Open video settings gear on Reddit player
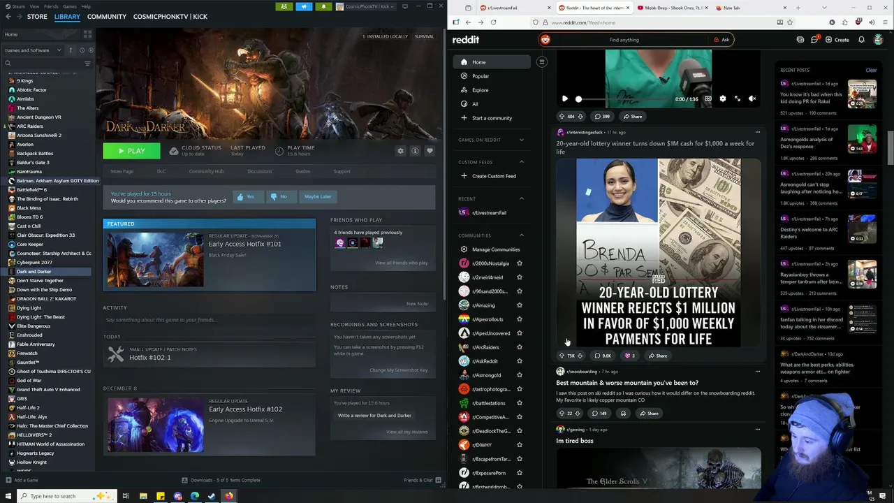894x503 pixels. click(722, 99)
